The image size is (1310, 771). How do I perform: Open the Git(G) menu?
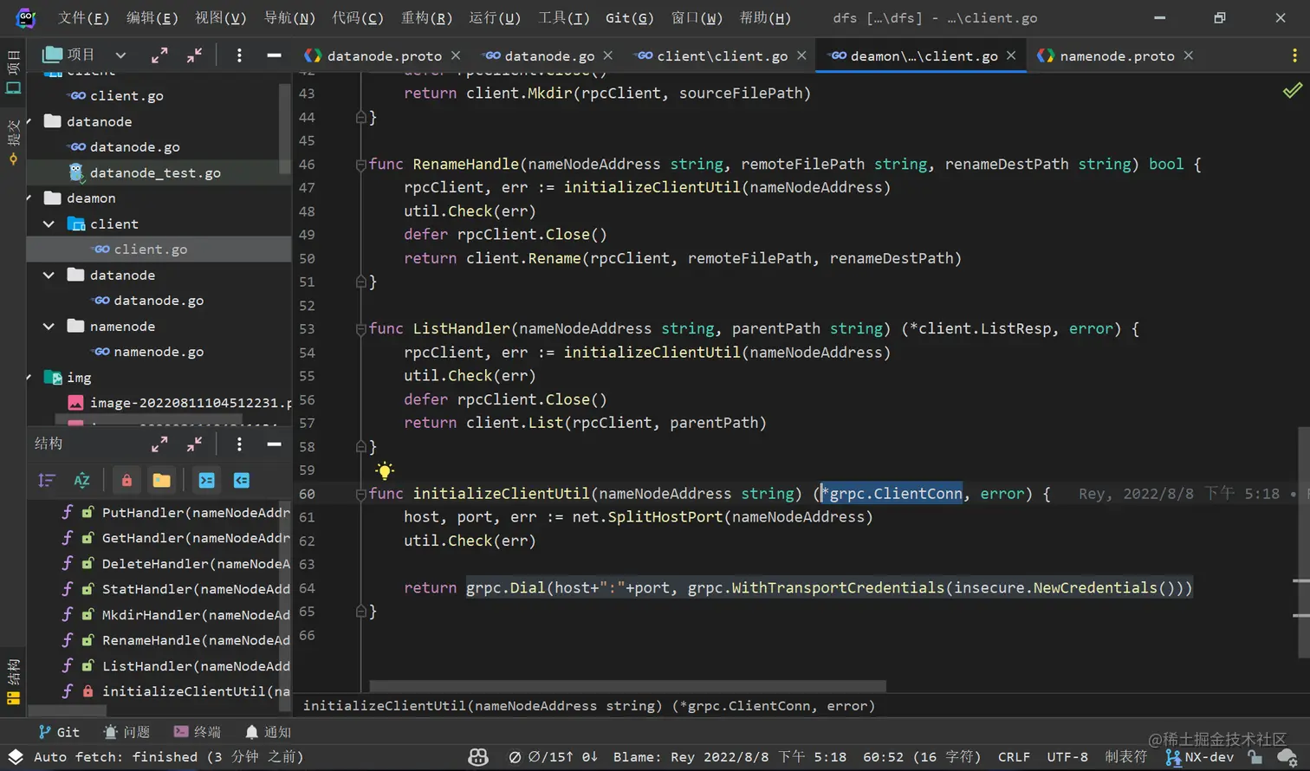click(x=629, y=17)
